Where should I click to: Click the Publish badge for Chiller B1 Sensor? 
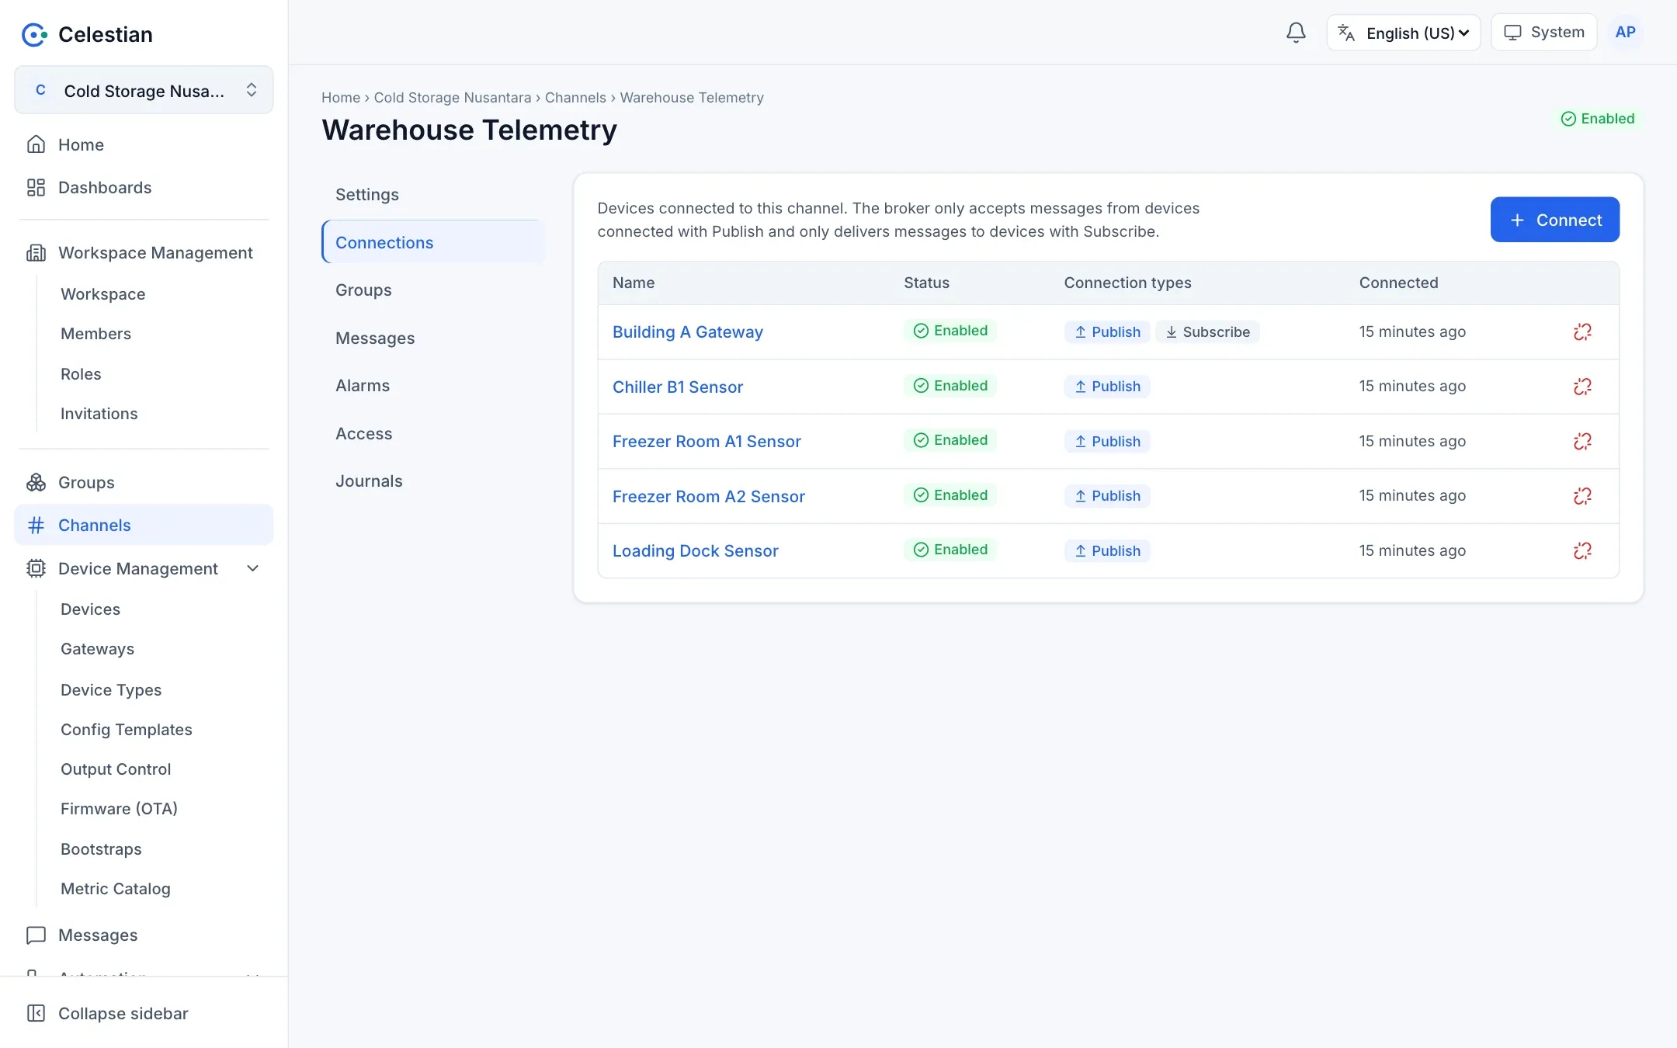pos(1107,387)
